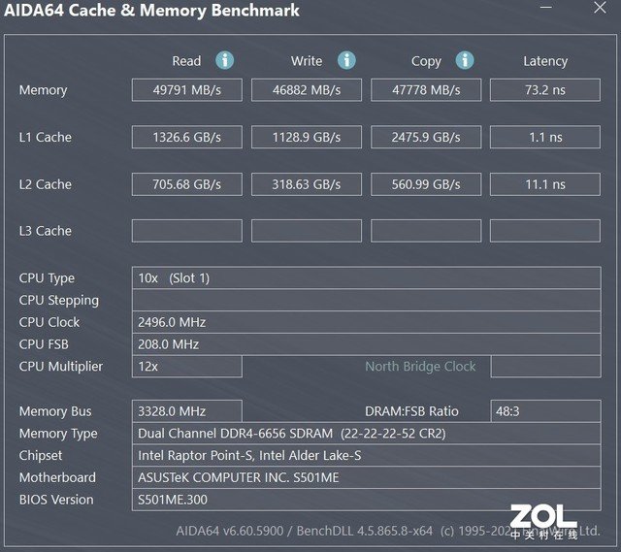Screen dimensions: 621x552
Task: Select the Motherboard name field
Action: (366, 477)
